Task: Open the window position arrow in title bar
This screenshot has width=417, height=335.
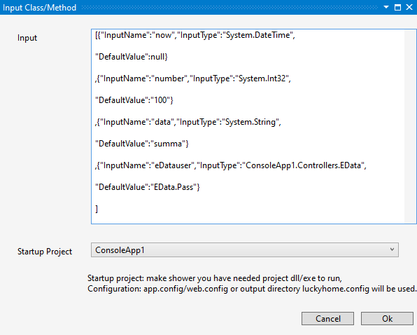Action: pyautogui.click(x=386, y=7)
